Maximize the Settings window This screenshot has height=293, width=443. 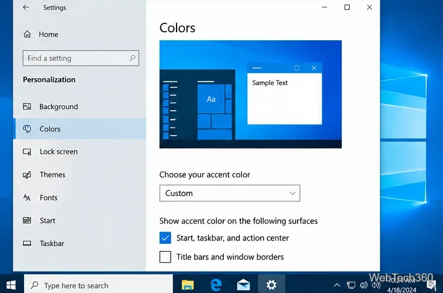pos(347,8)
